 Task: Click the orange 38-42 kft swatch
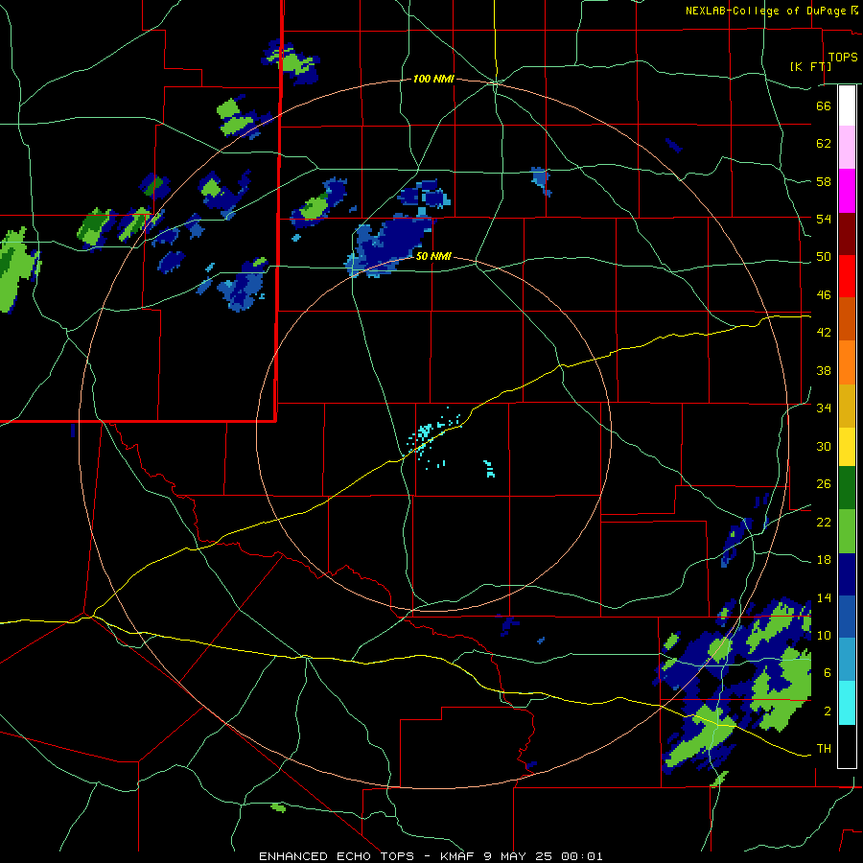[x=847, y=362]
